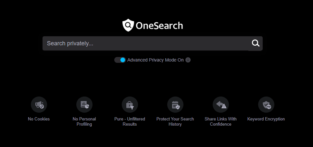Click the No Cookies megaphone icon
The image size is (313, 147).
[39, 105]
